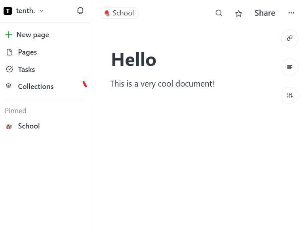
Task: Star this page as favorite
Action: coord(238,13)
